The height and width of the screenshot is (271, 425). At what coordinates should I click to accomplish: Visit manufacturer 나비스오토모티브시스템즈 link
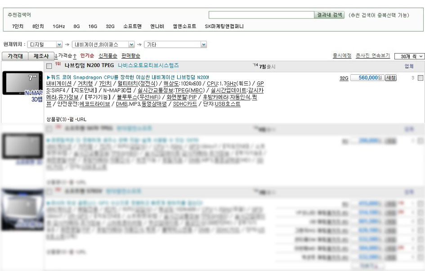(x=148, y=65)
